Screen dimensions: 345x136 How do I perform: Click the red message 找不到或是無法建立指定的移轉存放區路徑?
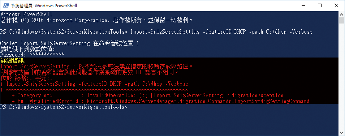tap(135, 66)
